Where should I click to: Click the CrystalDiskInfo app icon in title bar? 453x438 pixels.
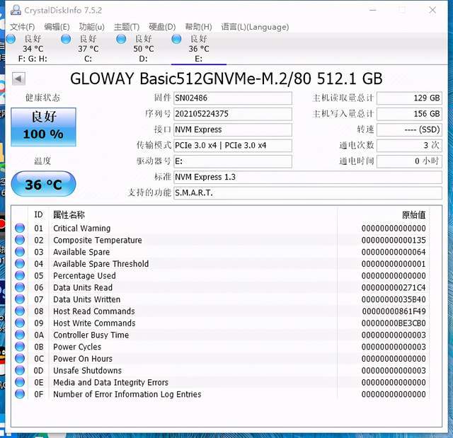coord(16,10)
